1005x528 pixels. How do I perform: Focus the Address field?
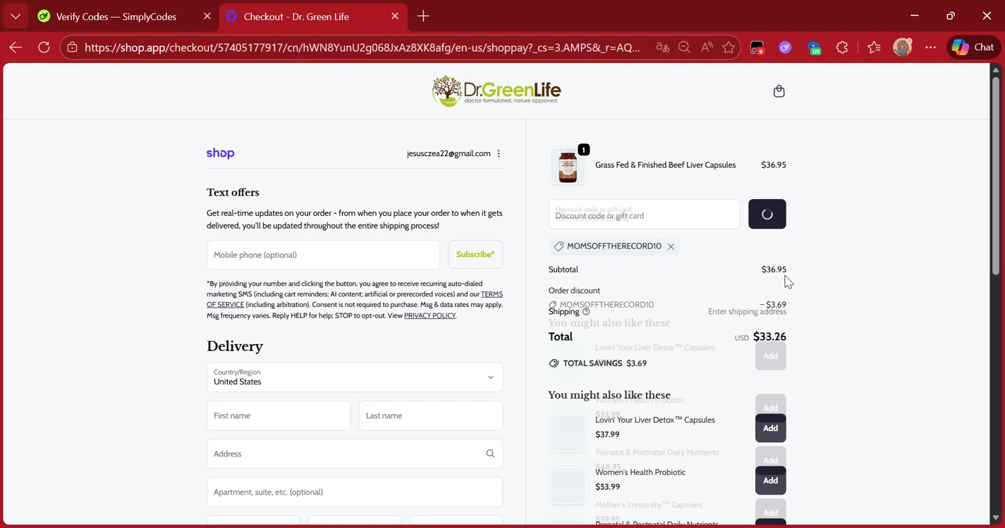(354, 454)
